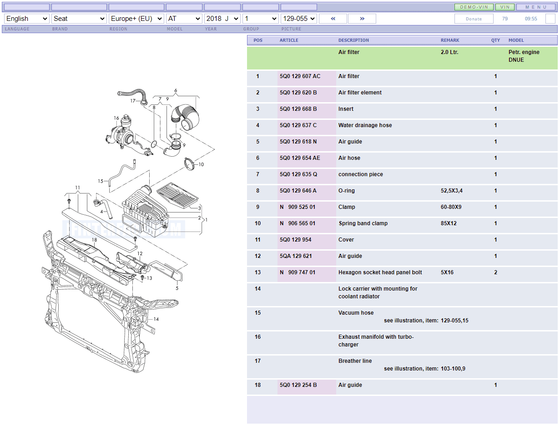Expand the Picture dropdown showing 129-055

point(298,19)
